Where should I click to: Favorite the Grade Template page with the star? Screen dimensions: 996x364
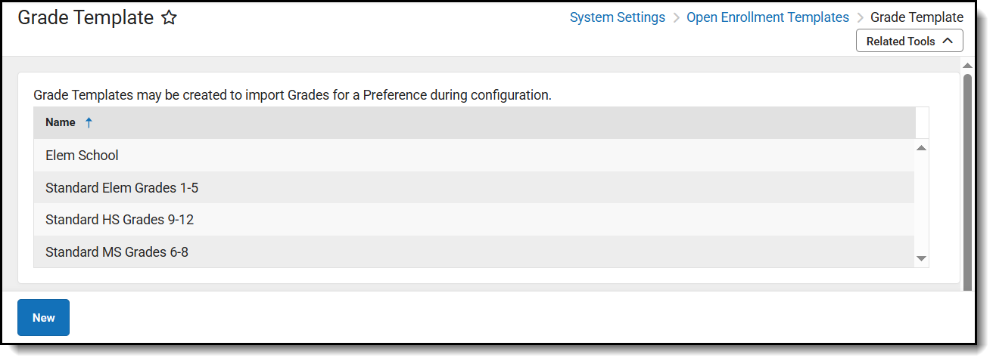click(x=170, y=18)
